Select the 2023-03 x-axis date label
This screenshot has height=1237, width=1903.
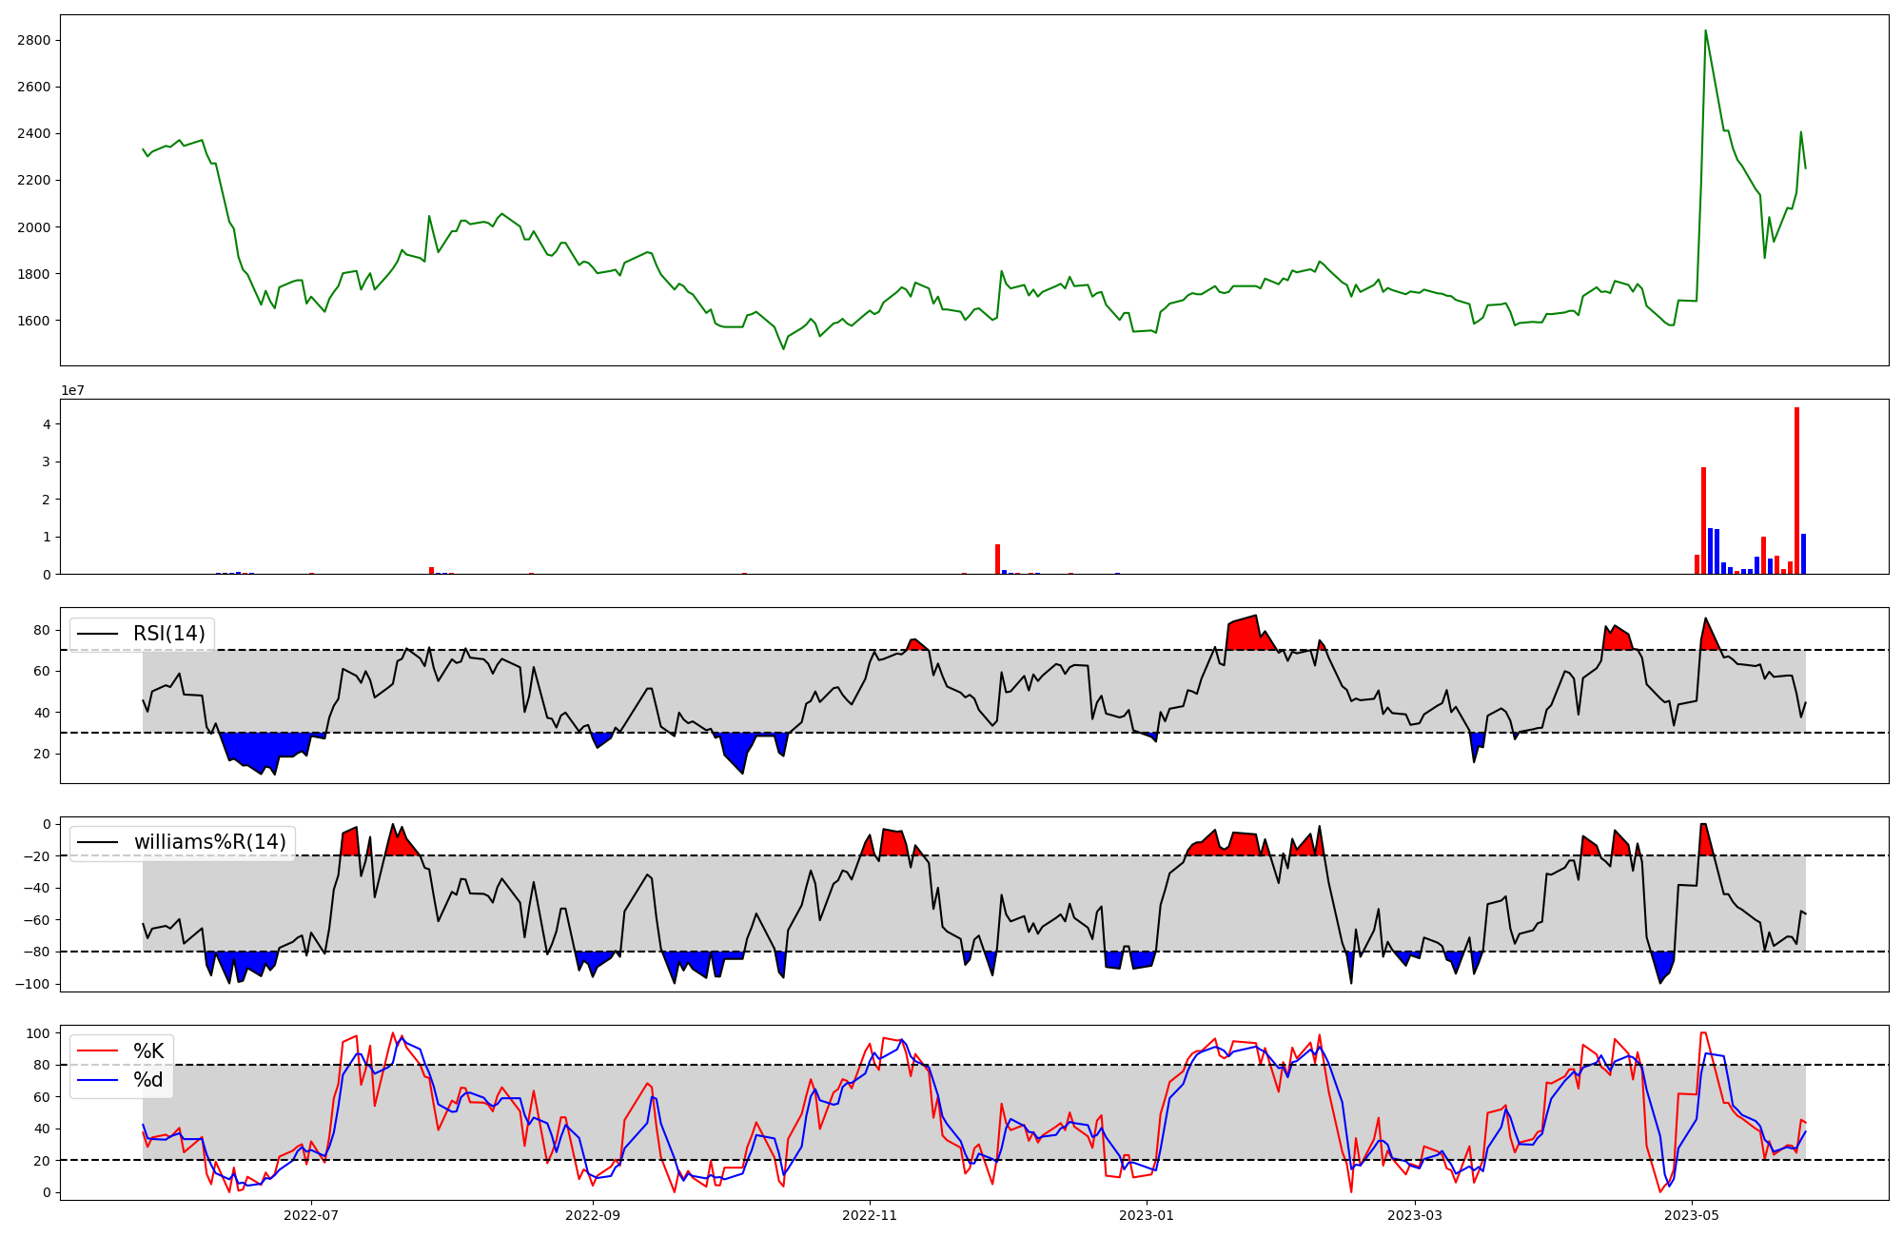pos(1415,1215)
